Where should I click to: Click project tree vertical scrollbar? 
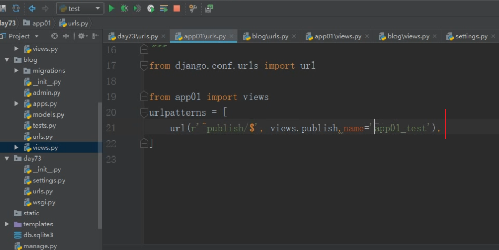pyautogui.click(x=100, y=165)
